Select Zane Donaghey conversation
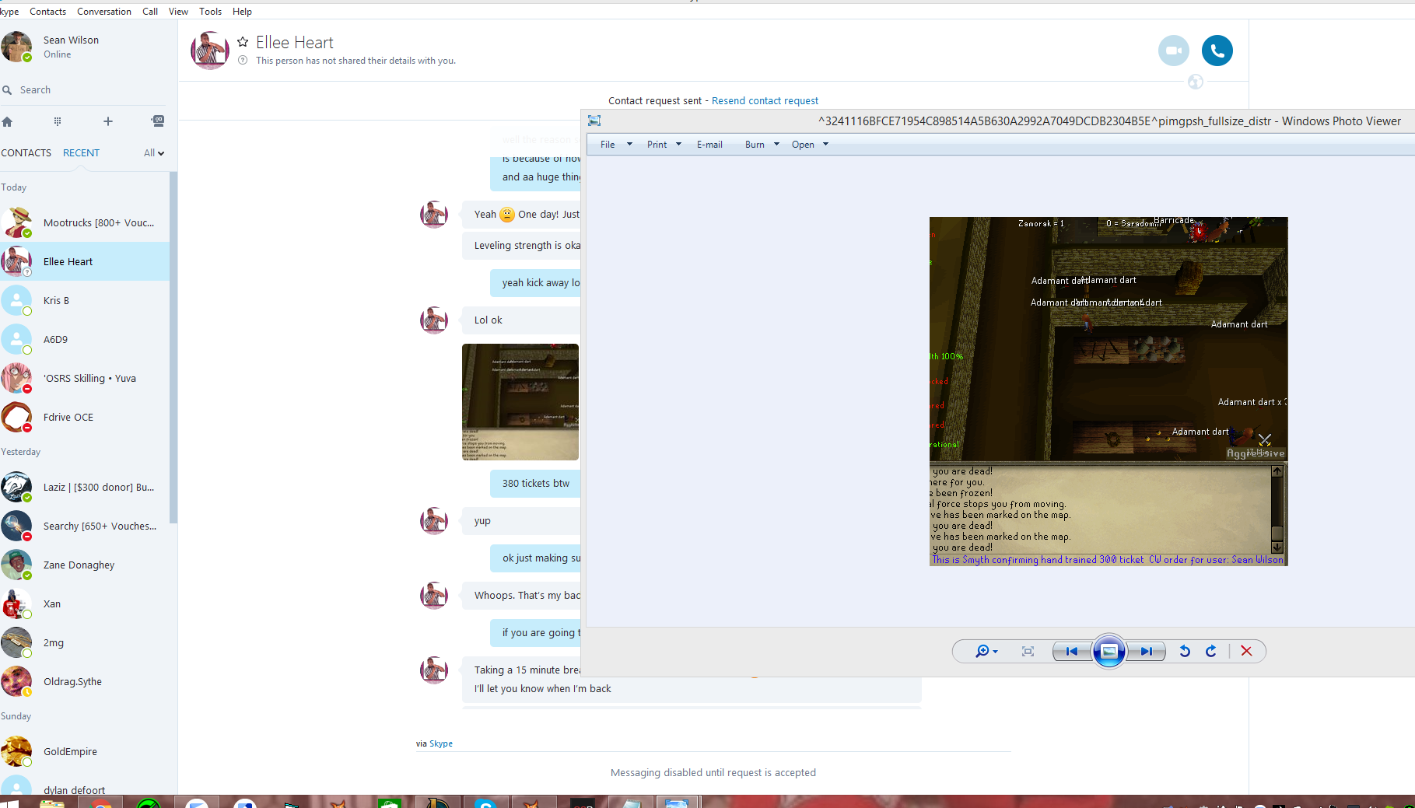The image size is (1415, 808). click(x=85, y=565)
